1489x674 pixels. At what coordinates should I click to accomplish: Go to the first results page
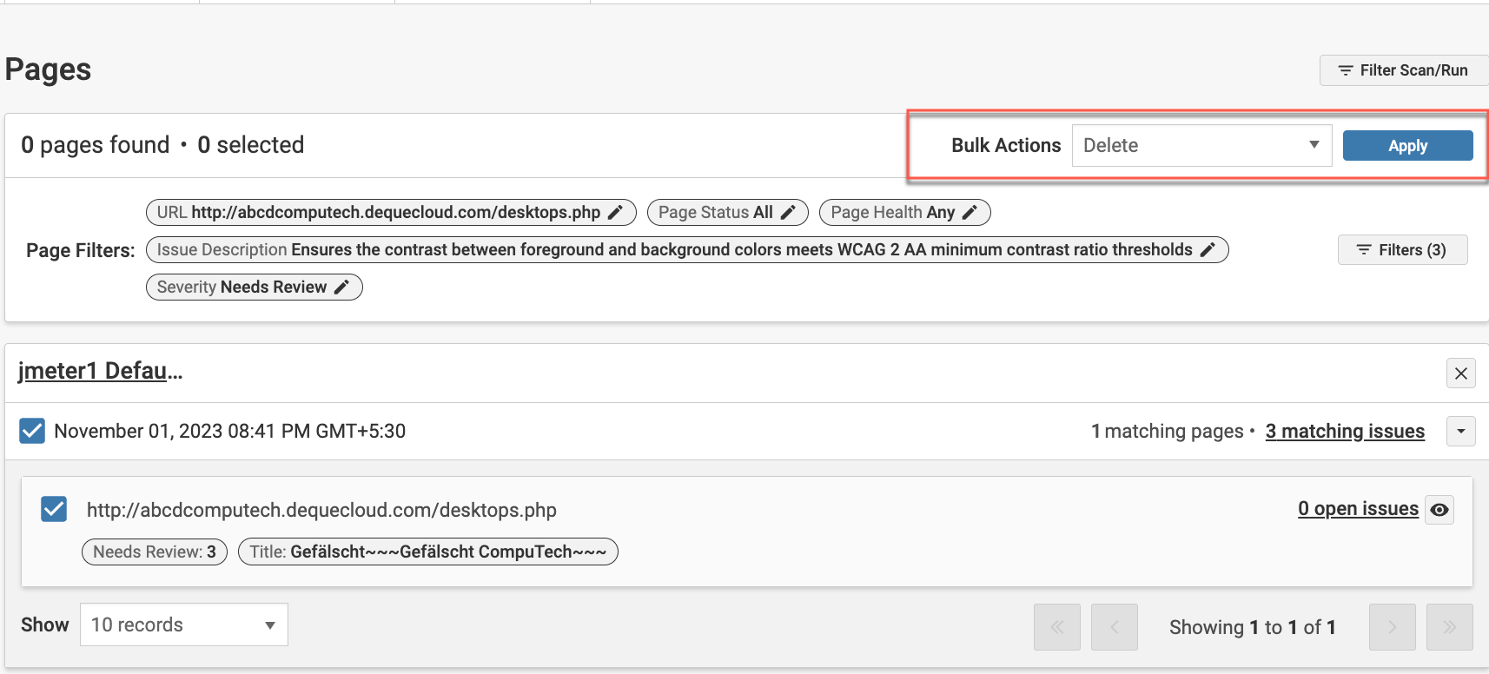(1057, 627)
